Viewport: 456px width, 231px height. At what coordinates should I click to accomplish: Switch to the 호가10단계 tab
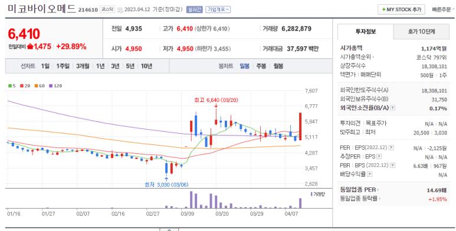tap(421, 32)
